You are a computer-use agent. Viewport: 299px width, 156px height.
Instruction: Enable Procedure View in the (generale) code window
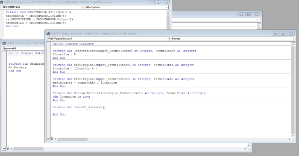4,149
